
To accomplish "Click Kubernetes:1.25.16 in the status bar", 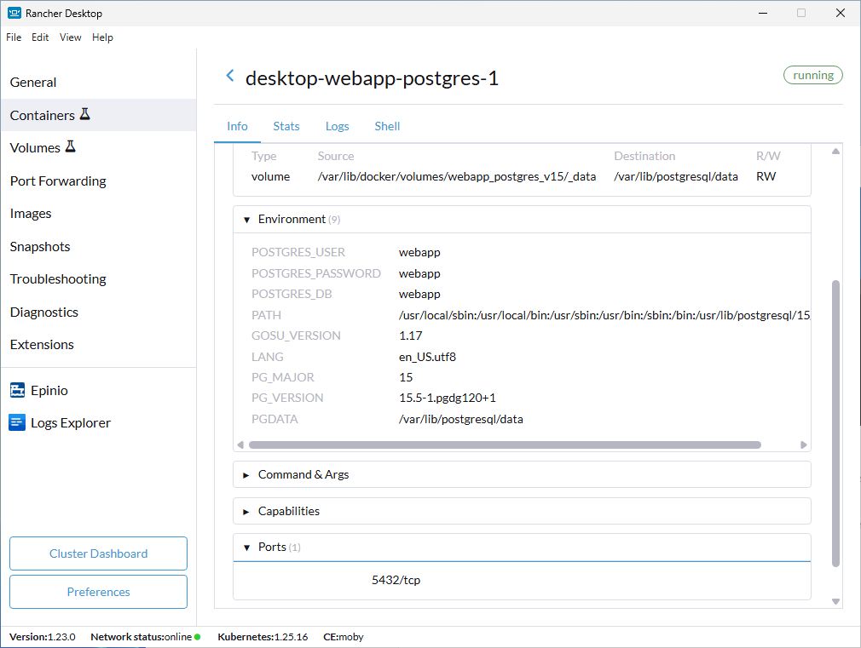I will pyautogui.click(x=263, y=637).
